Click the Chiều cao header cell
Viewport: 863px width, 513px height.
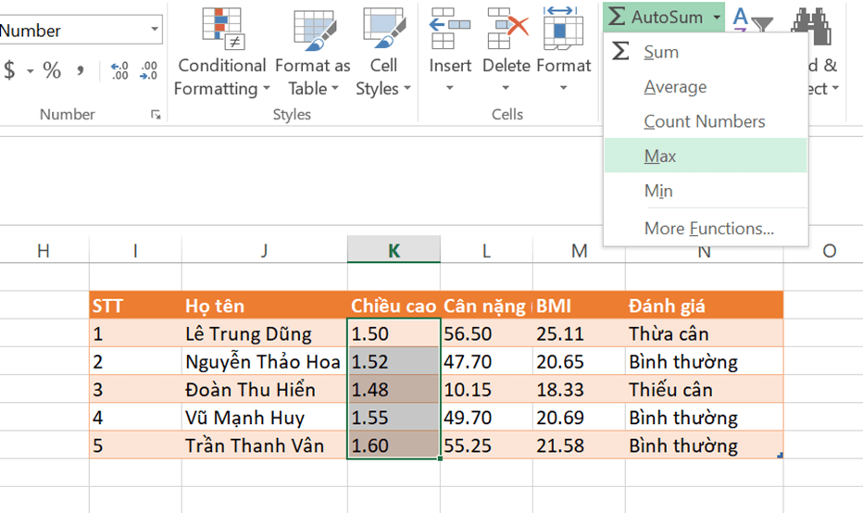pos(394,306)
